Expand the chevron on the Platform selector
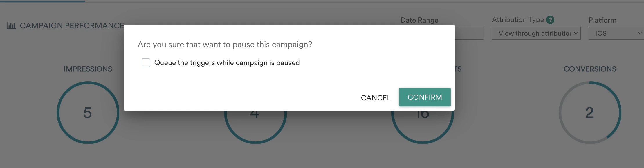The height and width of the screenshot is (168, 644). click(x=640, y=33)
